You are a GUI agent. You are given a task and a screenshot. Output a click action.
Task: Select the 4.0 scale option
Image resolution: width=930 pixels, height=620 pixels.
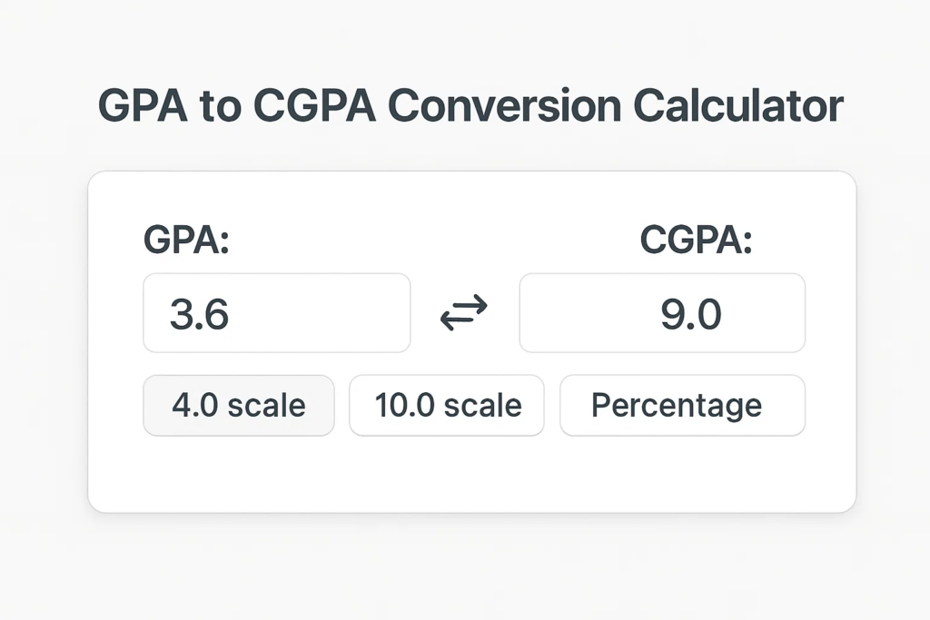(239, 406)
